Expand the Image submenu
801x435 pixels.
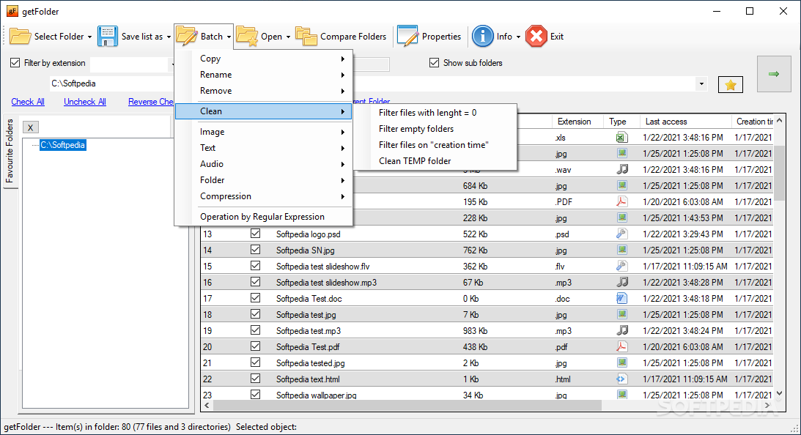[264, 132]
